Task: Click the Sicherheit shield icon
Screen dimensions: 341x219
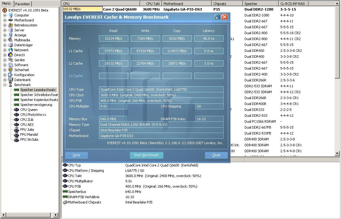Action: [x=11, y=70]
